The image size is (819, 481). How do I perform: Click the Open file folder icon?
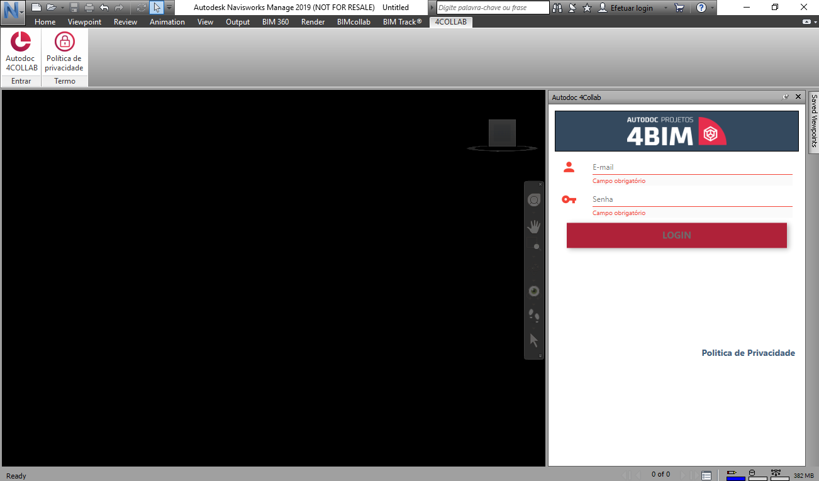coord(51,8)
